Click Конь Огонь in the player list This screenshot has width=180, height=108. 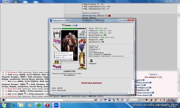click(143, 93)
